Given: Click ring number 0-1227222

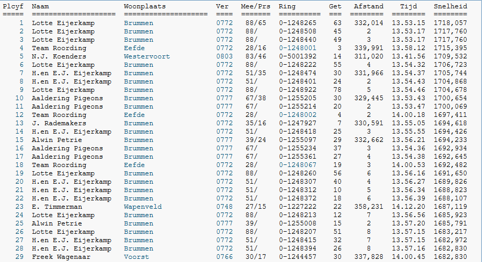Looking at the screenshot, I should click(297, 207).
